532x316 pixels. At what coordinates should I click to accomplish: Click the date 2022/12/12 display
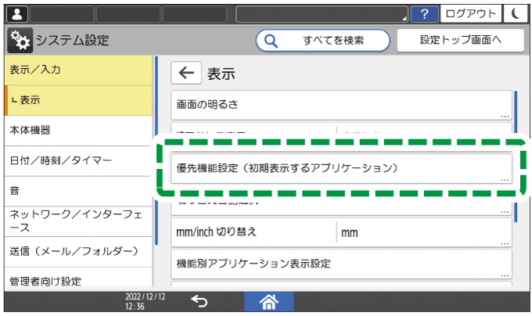[x=146, y=296]
